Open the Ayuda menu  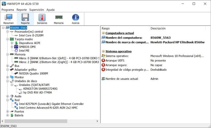50,10
